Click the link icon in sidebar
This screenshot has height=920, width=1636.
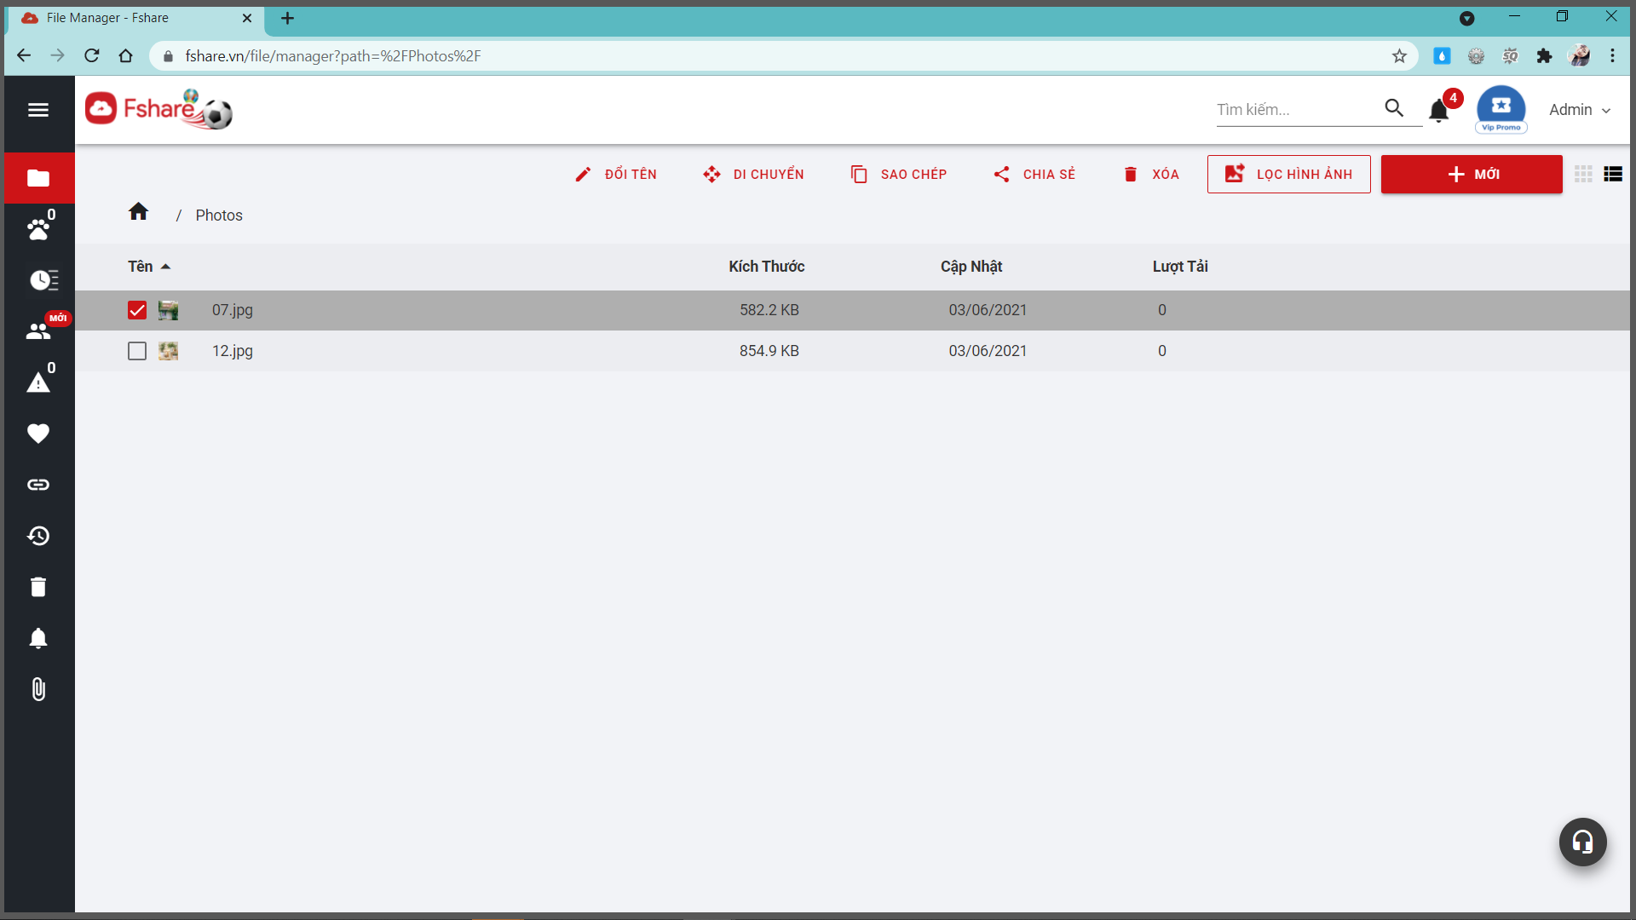pyautogui.click(x=37, y=485)
